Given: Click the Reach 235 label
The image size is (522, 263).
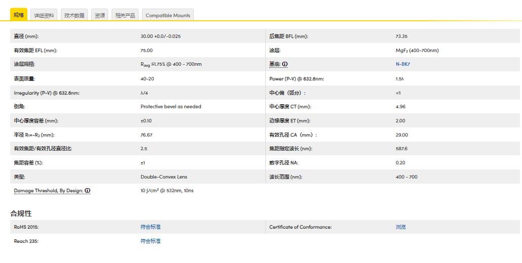Looking at the screenshot, I should pos(26,241).
